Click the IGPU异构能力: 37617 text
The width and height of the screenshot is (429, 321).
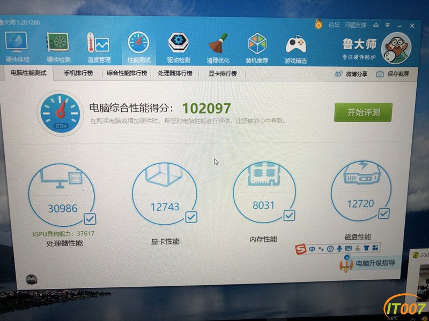point(63,234)
